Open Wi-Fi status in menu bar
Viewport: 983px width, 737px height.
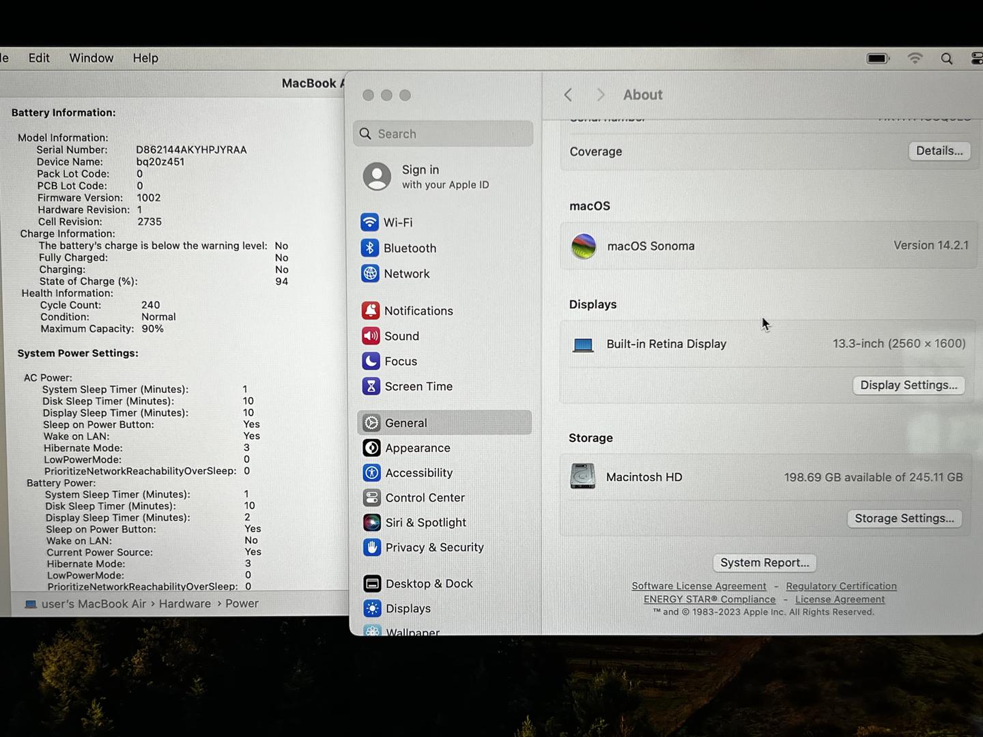[915, 59]
